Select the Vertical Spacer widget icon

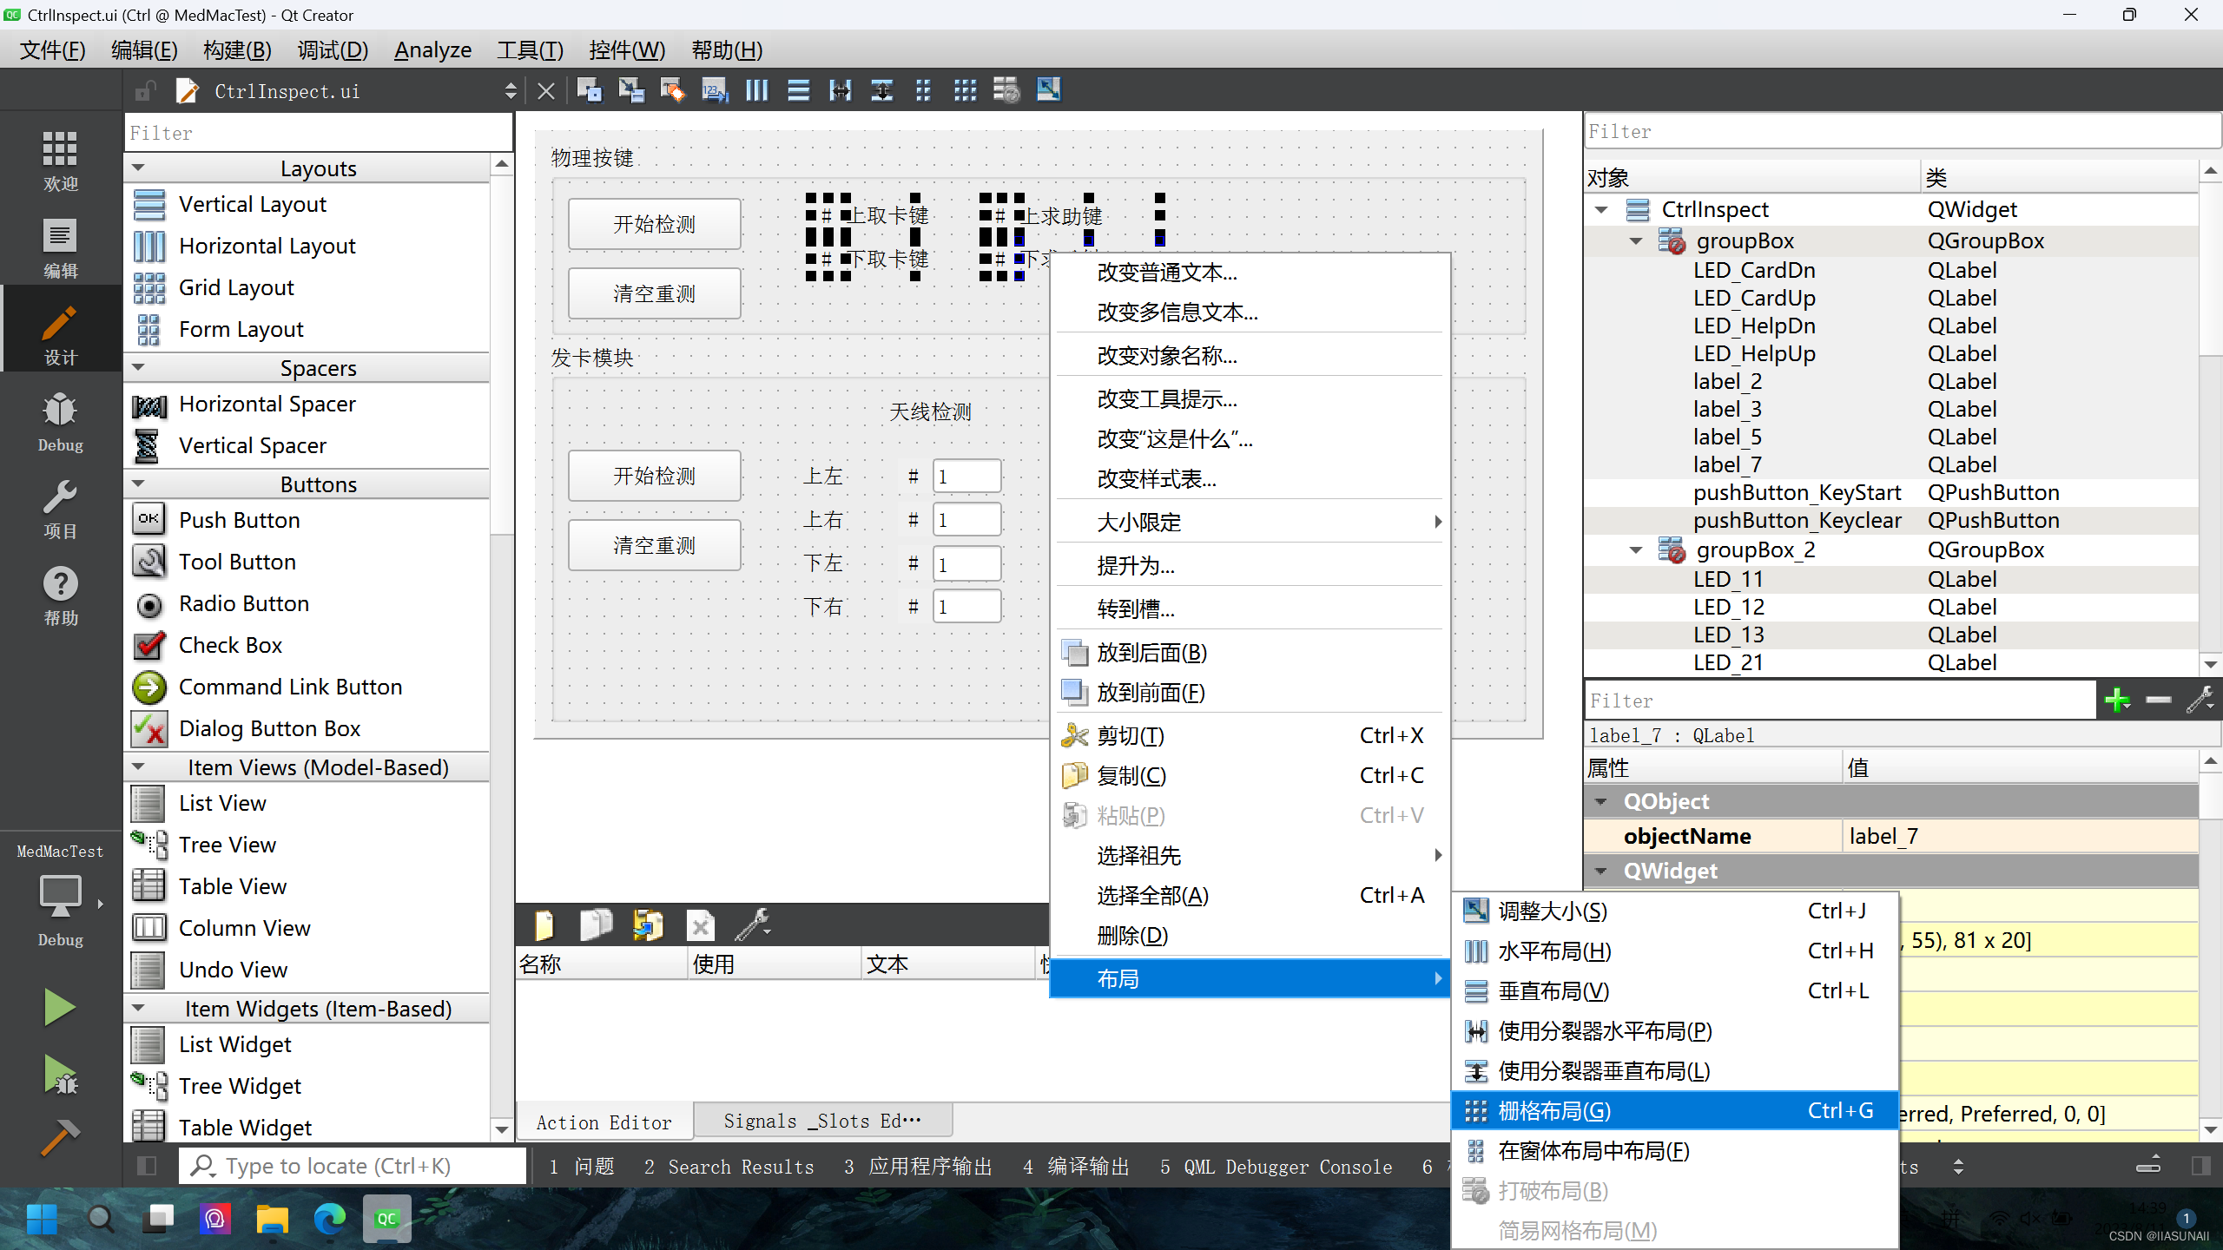click(x=147, y=445)
